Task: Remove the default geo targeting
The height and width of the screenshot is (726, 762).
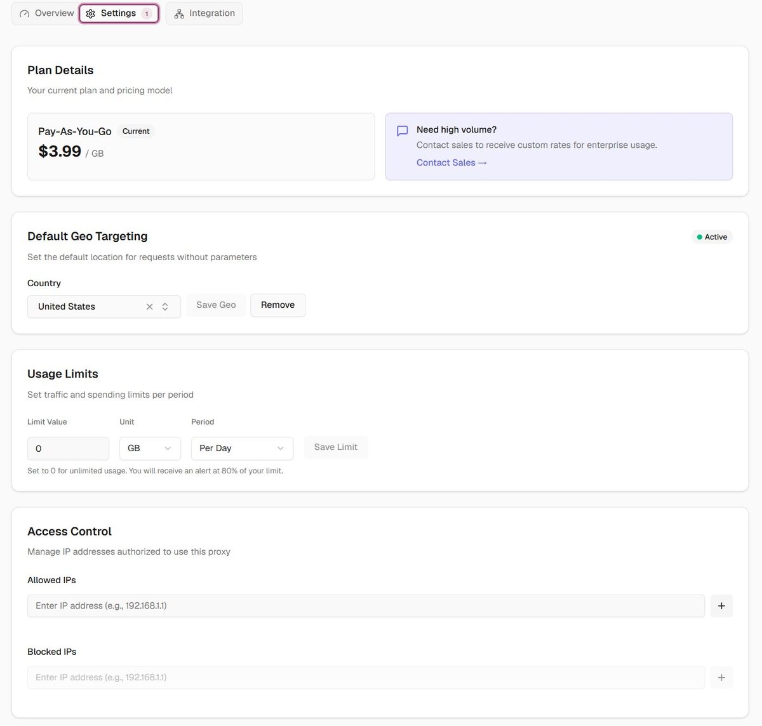Action: click(x=277, y=305)
